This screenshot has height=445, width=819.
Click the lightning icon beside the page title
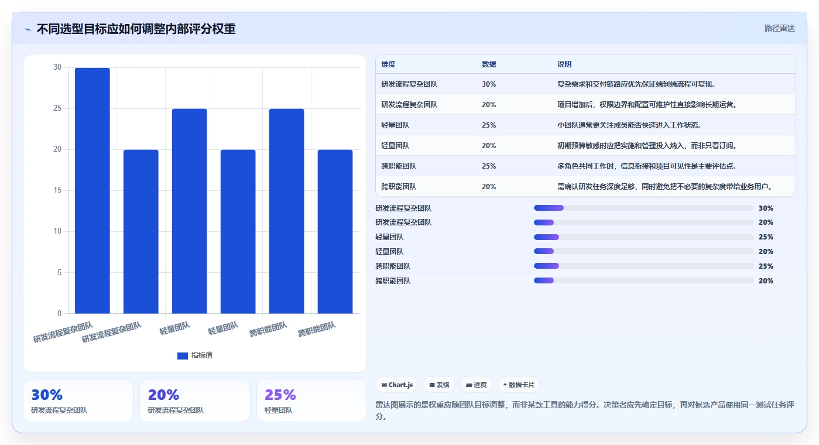point(28,29)
